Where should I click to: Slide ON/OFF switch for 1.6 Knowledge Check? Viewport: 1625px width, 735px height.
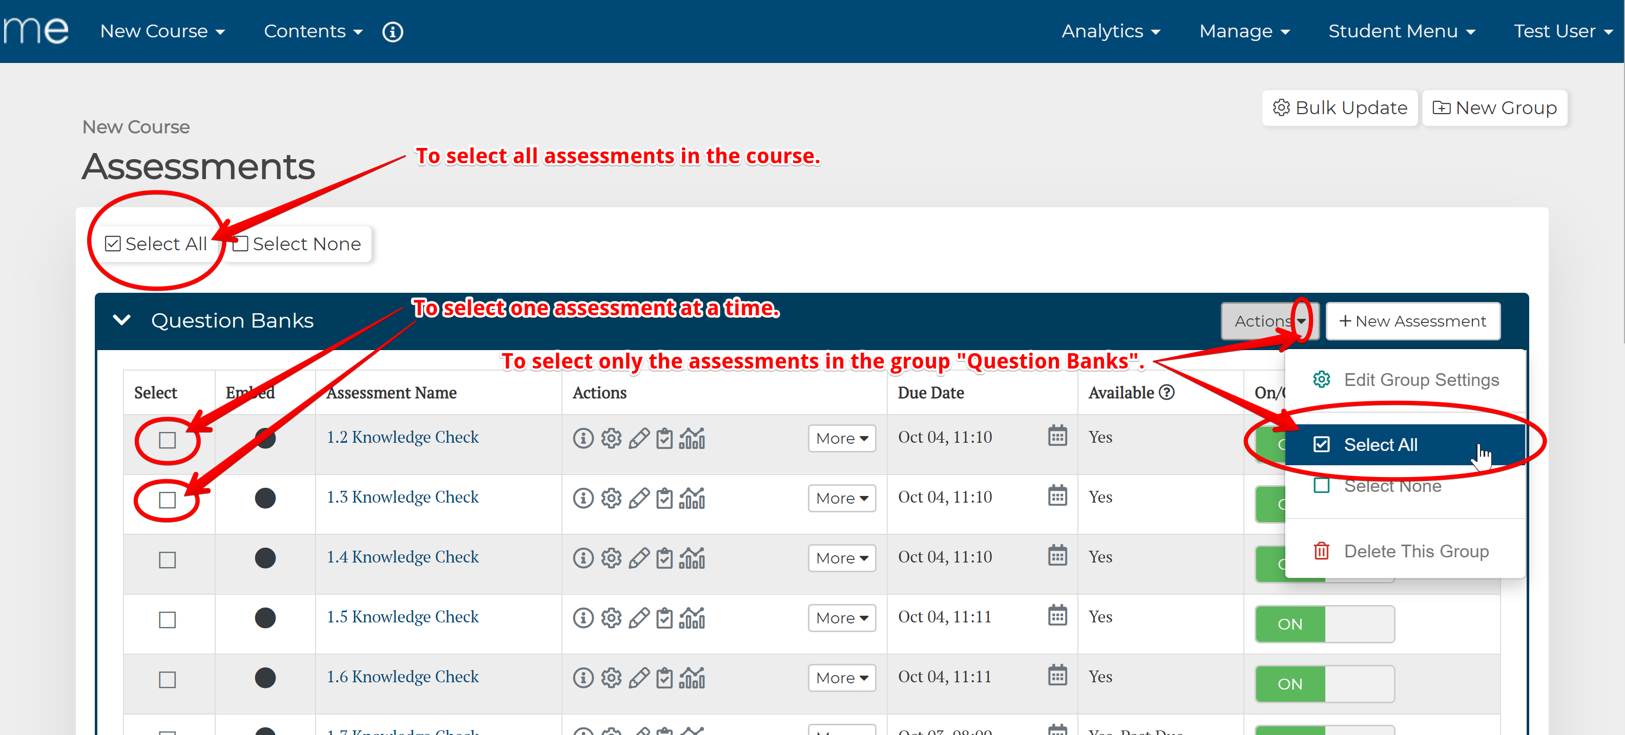(1324, 684)
